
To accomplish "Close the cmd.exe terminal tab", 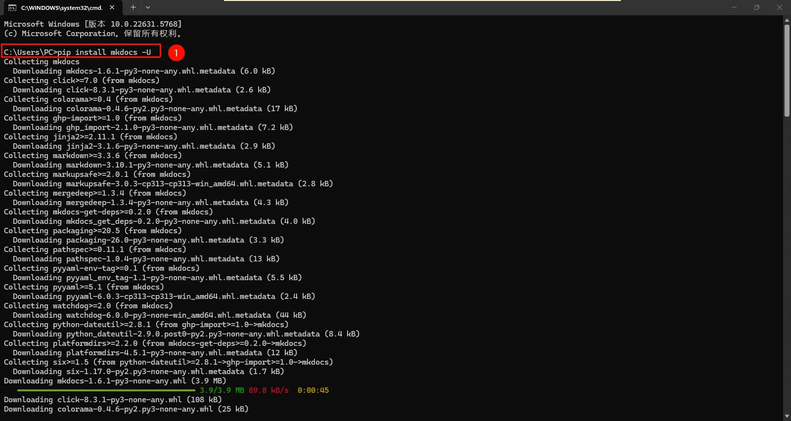I will [x=112, y=7].
